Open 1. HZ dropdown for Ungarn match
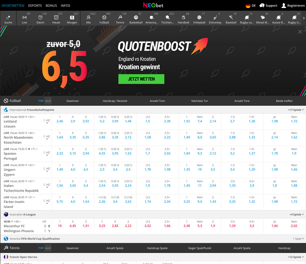306x264 pixels. [x=47, y=169]
